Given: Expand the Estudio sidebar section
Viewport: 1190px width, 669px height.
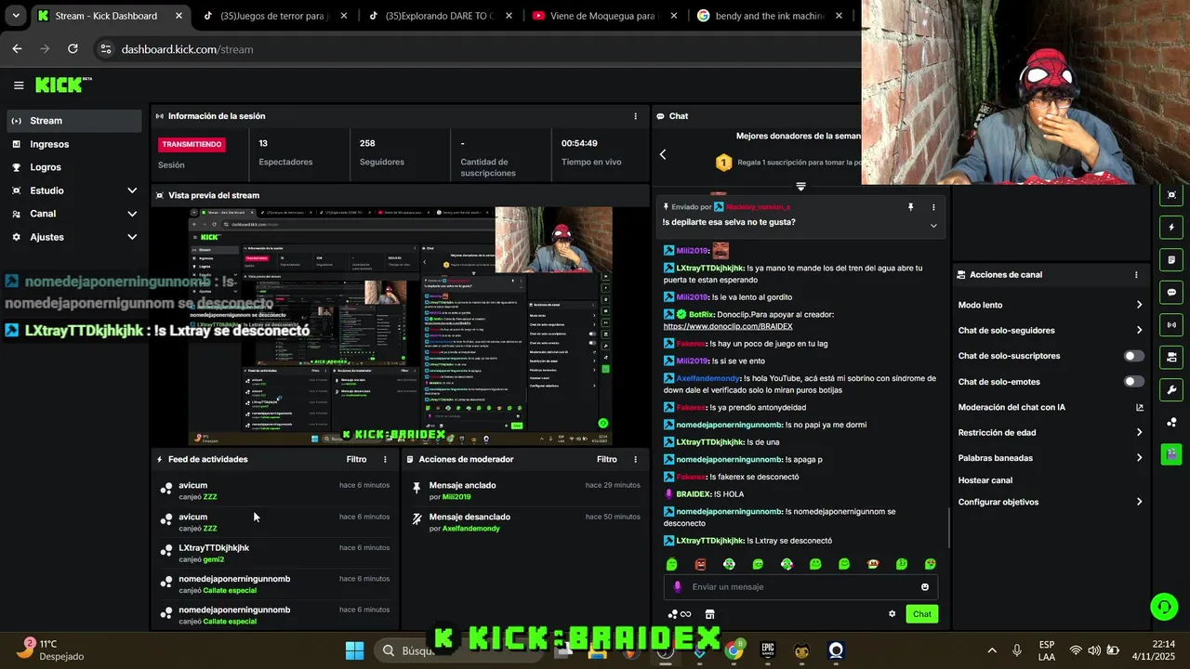Looking at the screenshot, I should 73,190.
